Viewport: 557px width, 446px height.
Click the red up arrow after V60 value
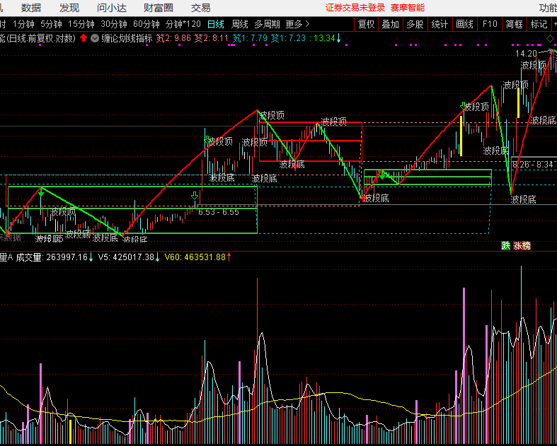pos(229,257)
